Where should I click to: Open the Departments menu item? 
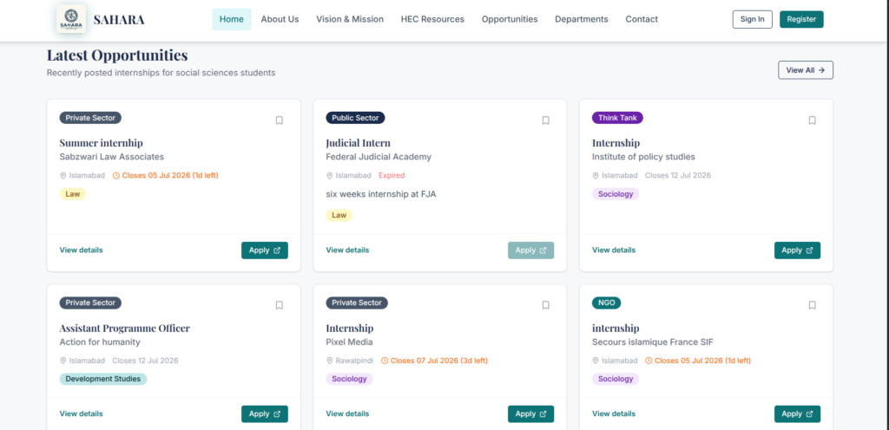pyautogui.click(x=581, y=19)
